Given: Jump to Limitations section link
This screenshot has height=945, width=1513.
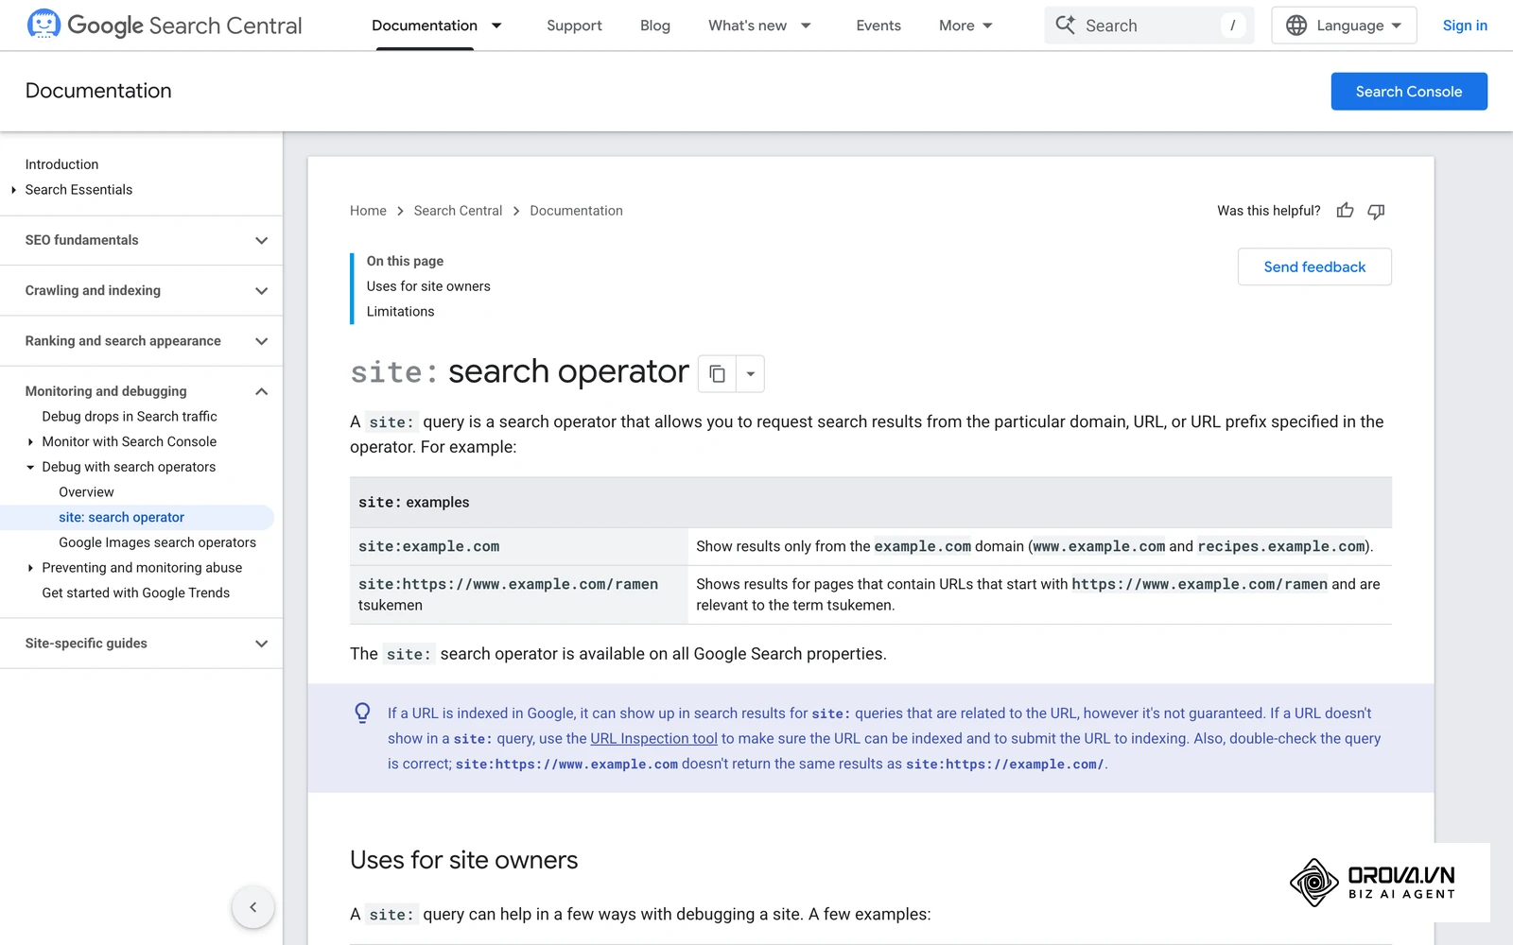Looking at the screenshot, I should tap(400, 312).
